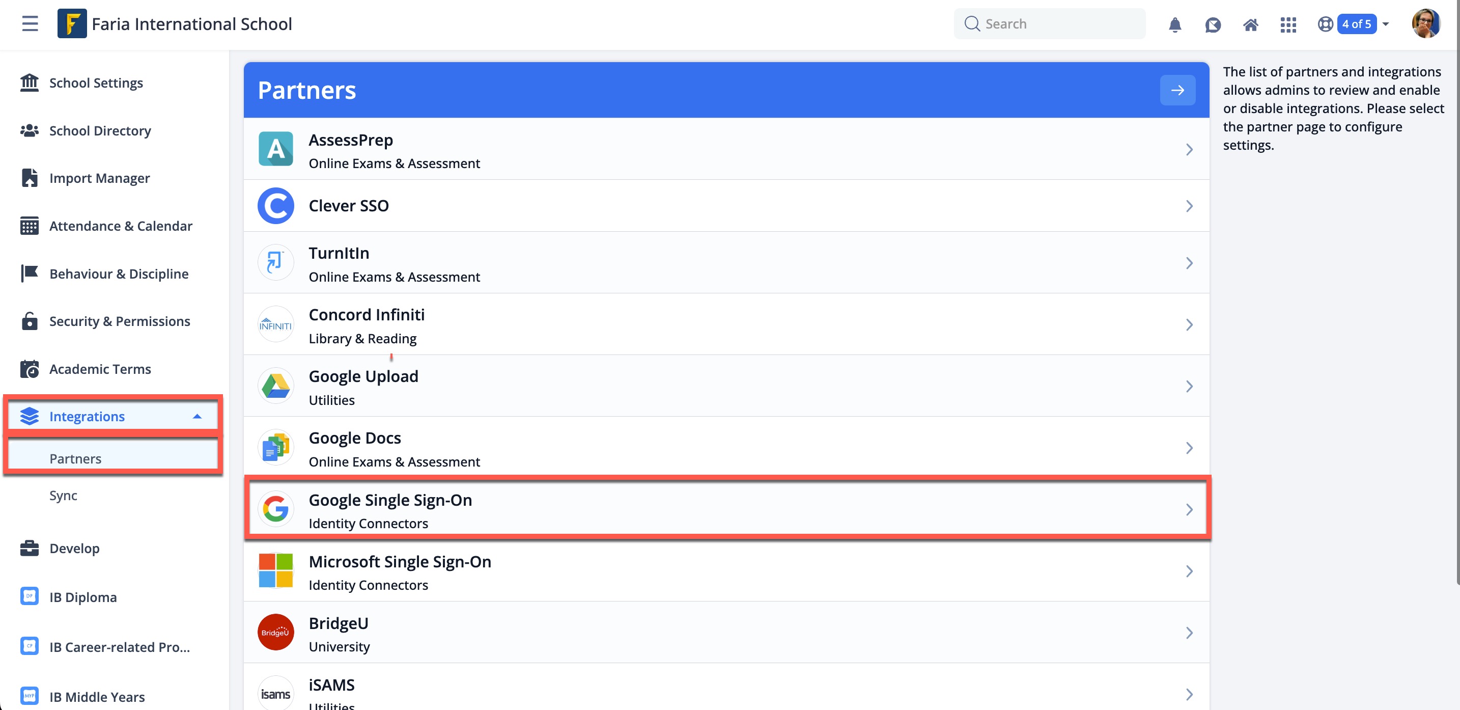Expand the BridgeU row chevron
Image resolution: width=1460 pixels, height=710 pixels.
click(x=1189, y=633)
